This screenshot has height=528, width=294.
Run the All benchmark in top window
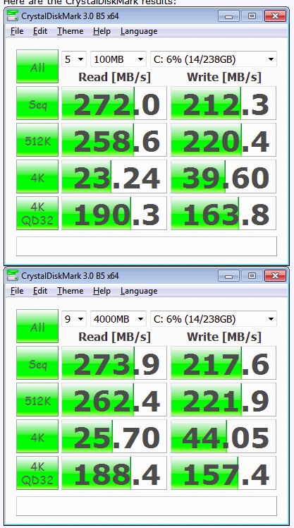[x=37, y=66]
